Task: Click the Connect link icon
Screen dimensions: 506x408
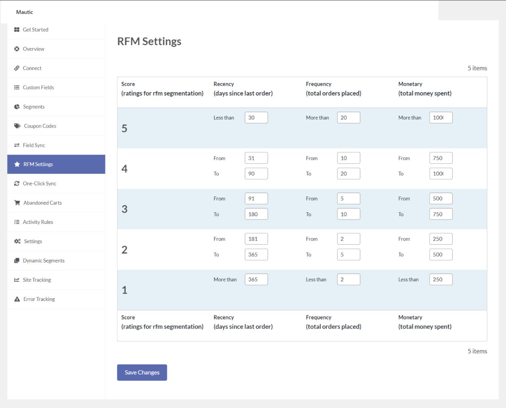Action: (x=17, y=68)
